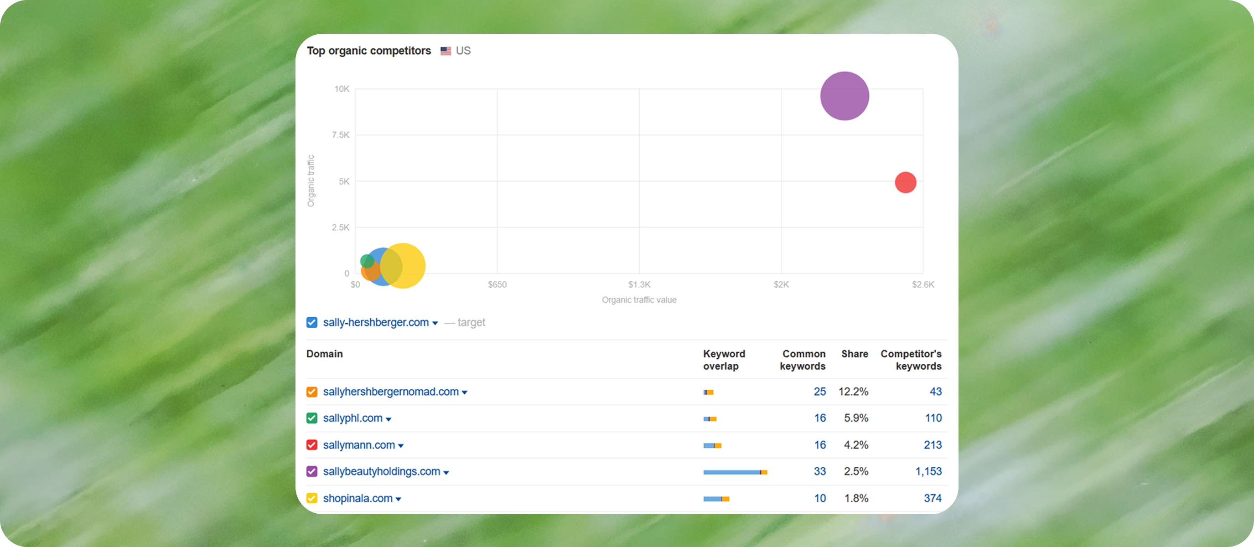
Task: Click the keyword overlap bar for sallybeautyholdings.com
Action: point(735,472)
